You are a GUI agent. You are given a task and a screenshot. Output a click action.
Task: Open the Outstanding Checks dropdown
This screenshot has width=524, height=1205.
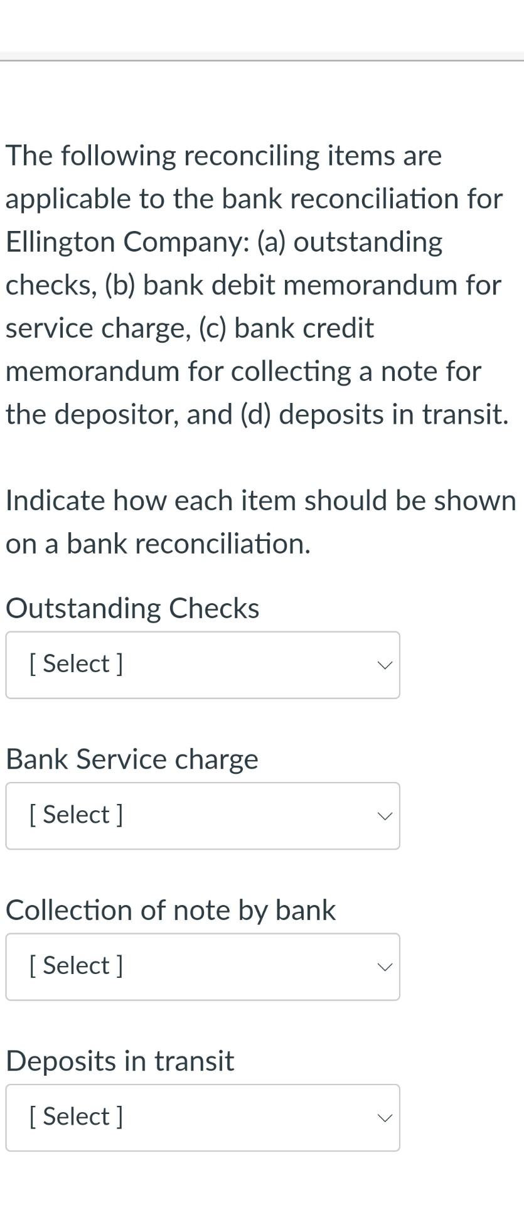pos(202,665)
